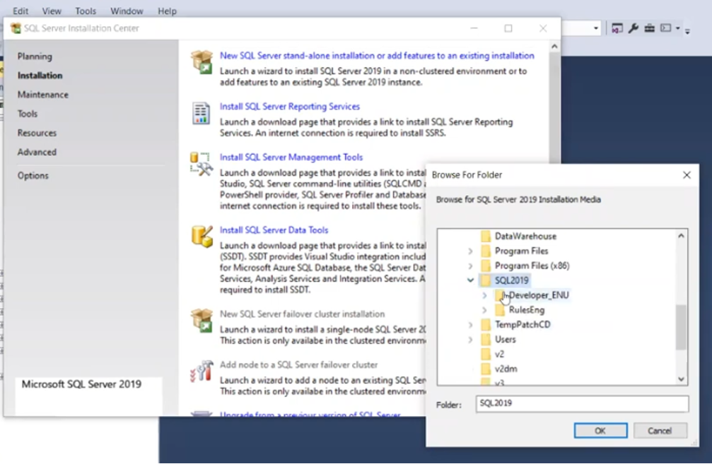Collapse the SQL2019 folder node

(x=469, y=280)
